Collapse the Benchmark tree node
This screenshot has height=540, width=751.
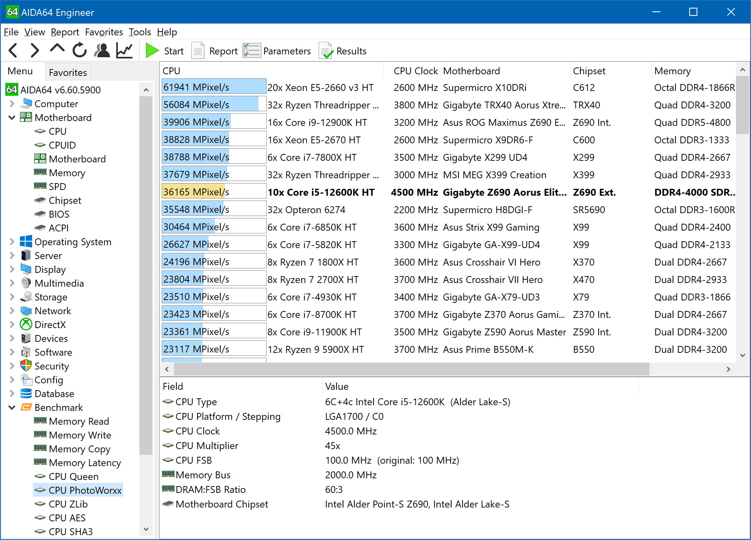pos(12,408)
